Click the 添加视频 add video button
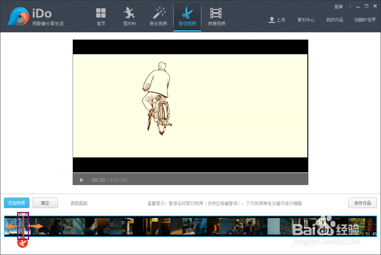Screen dimensions: 381x255 point(16,203)
